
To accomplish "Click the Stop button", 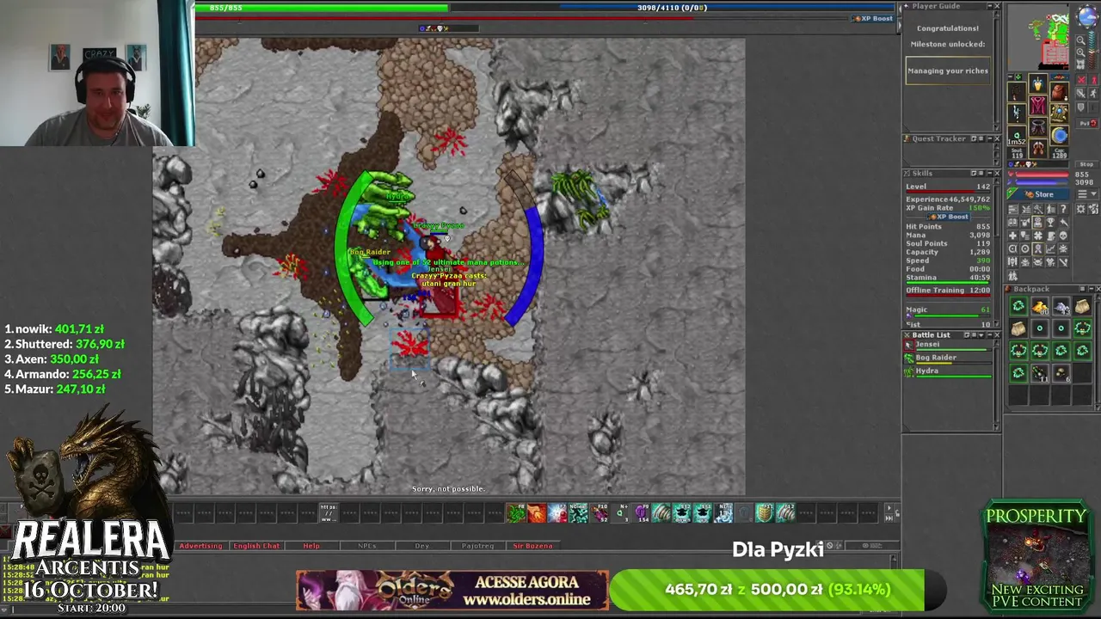I will [x=1086, y=164].
